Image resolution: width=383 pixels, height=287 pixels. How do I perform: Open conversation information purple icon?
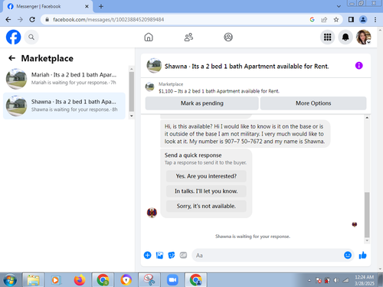pyautogui.click(x=358, y=66)
